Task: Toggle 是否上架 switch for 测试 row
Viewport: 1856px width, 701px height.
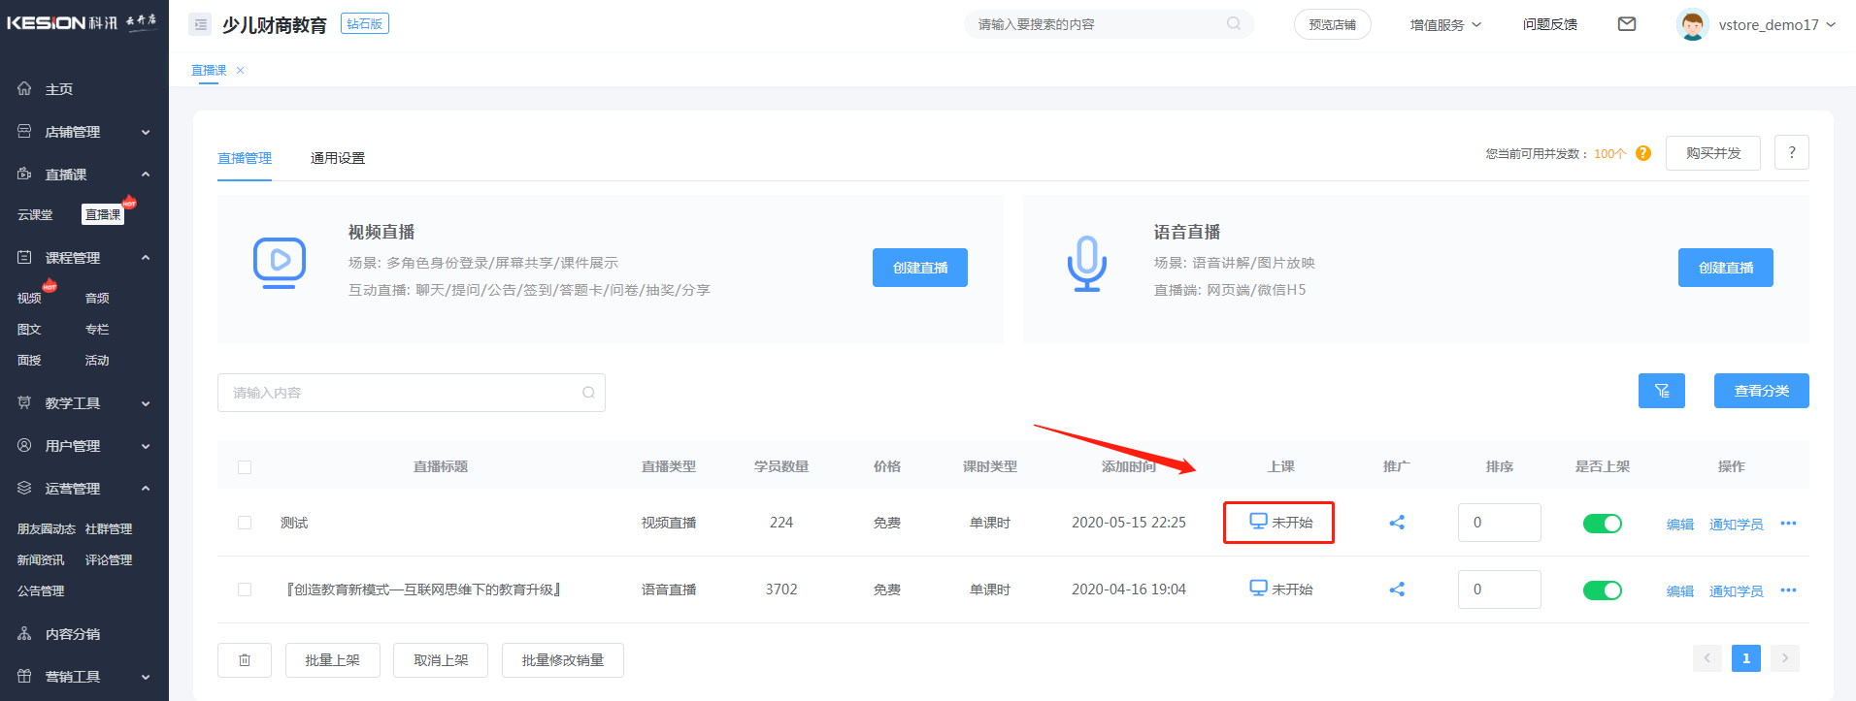Action: (1602, 524)
